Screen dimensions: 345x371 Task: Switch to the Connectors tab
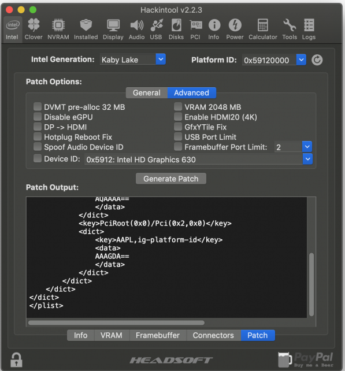(x=213, y=335)
